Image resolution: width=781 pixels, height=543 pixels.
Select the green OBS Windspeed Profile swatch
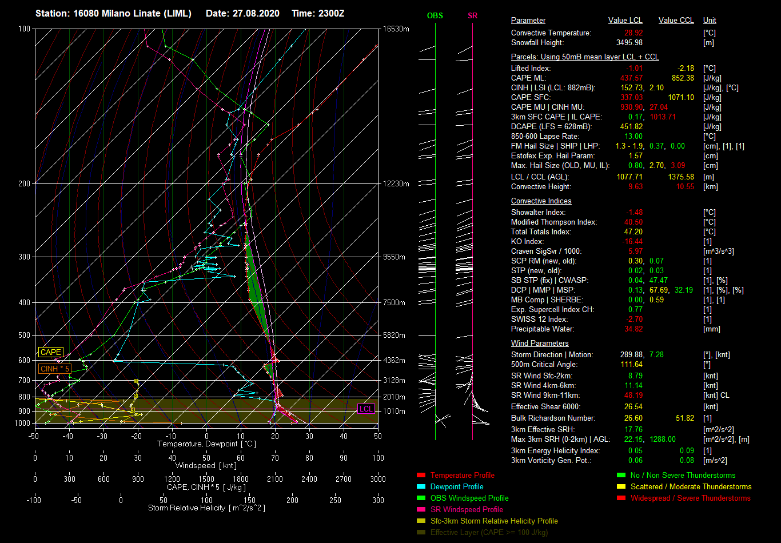421,498
